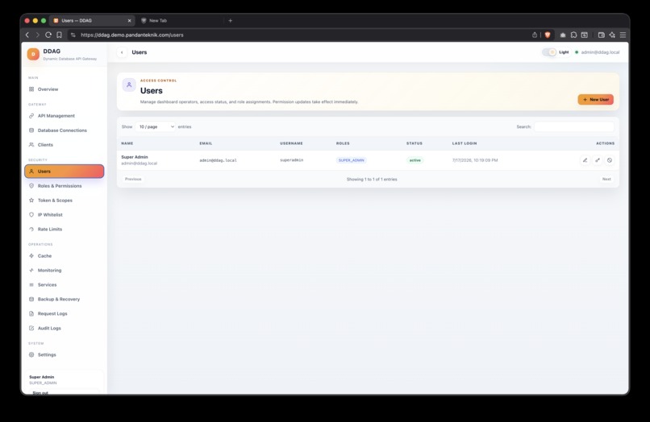Open Token & Scopes in sidebar
The height and width of the screenshot is (422, 650).
[x=65, y=201]
